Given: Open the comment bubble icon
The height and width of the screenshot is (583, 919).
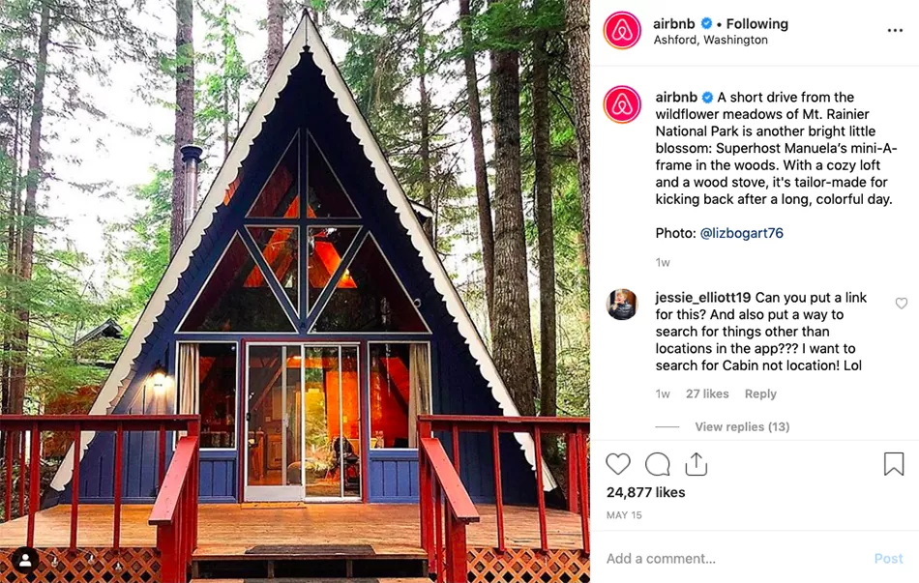Looking at the screenshot, I should click(657, 464).
